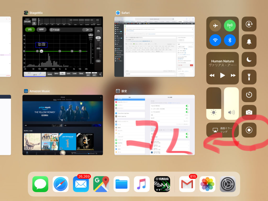Open Yamaha StageMix from the dock
Screen dimensions: 268x201
click(x=162, y=184)
